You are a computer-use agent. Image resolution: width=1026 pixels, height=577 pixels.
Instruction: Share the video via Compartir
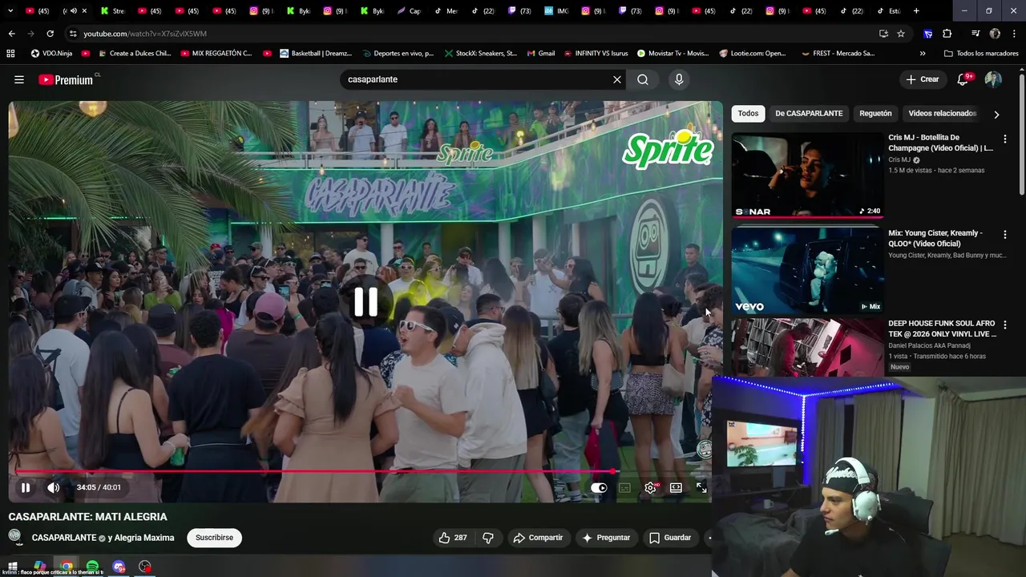tap(539, 538)
